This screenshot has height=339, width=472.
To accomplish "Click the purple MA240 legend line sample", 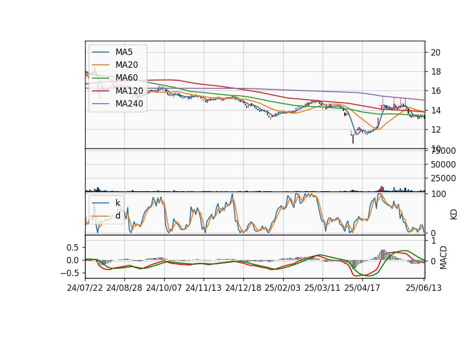I will [x=100, y=104].
